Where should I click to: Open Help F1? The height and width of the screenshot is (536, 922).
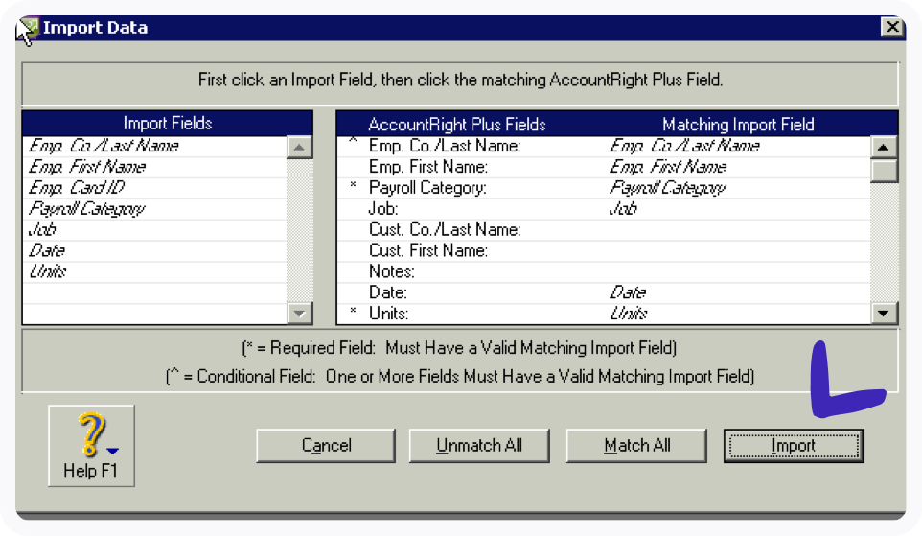tap(91, 446)
